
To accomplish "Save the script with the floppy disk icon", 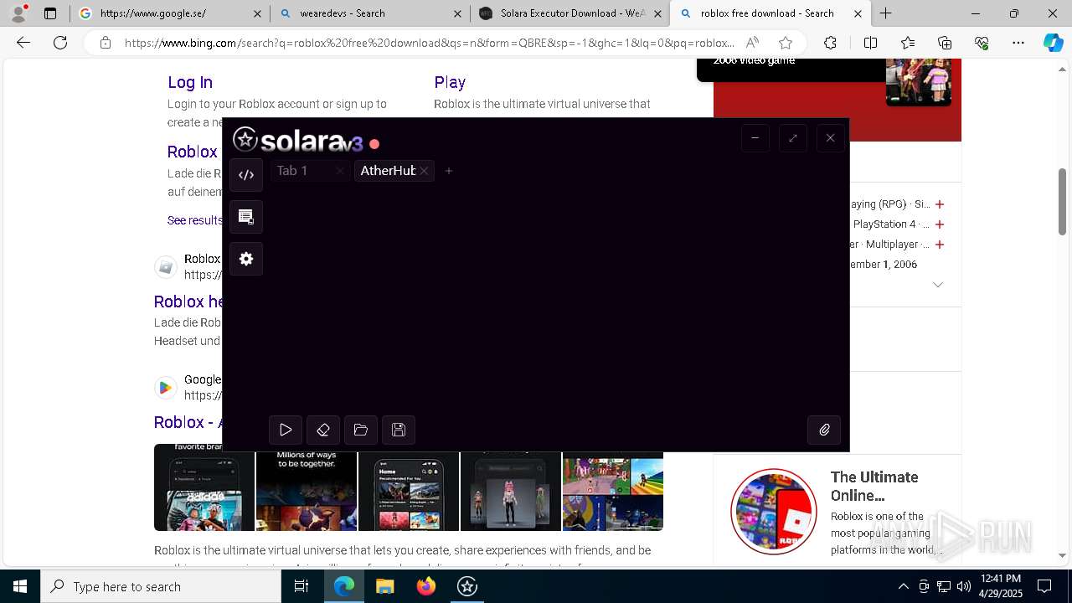I will [x=399, y=430].
